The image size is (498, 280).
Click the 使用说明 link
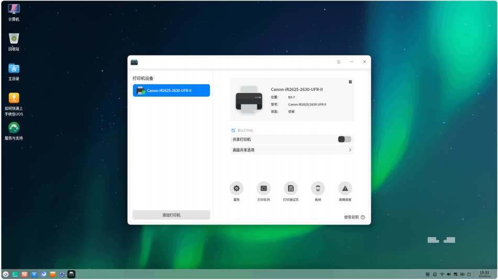click(351, 217)
